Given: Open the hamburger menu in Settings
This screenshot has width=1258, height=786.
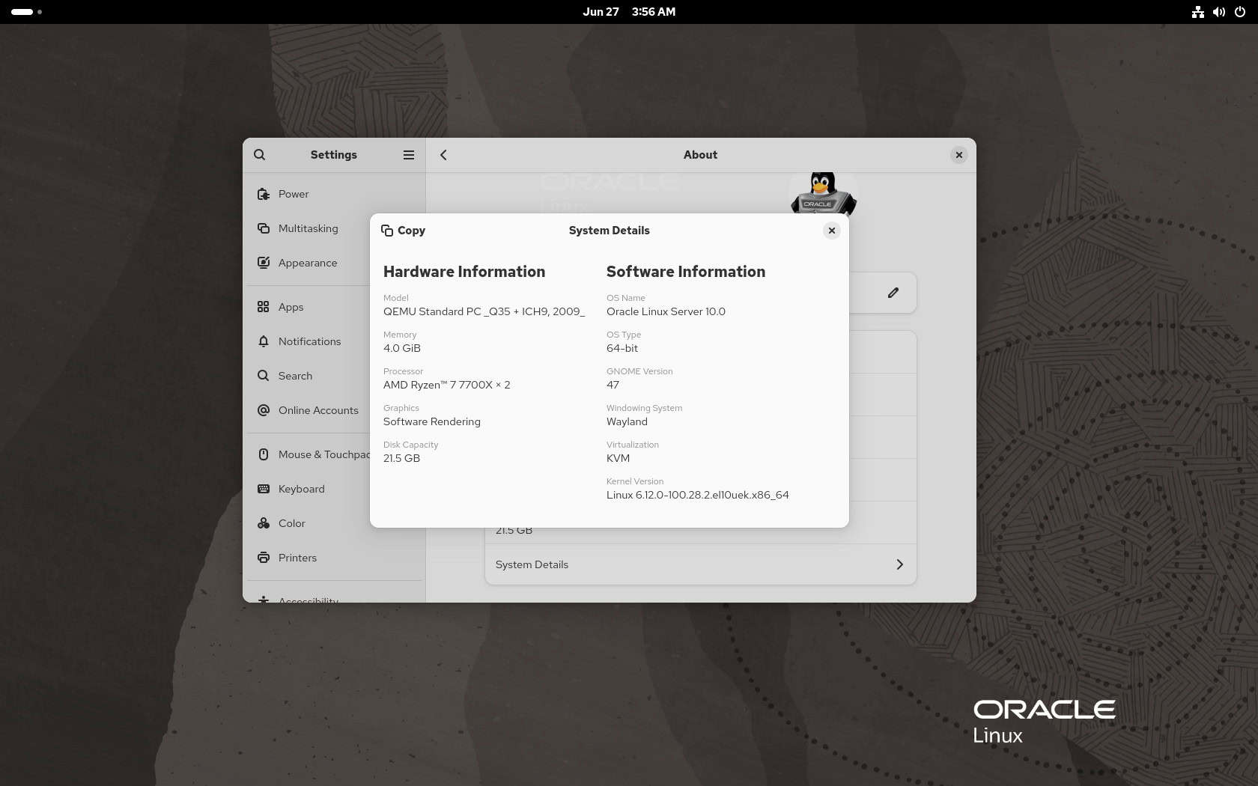Looking at the screenshot, I should pos(409,155).
